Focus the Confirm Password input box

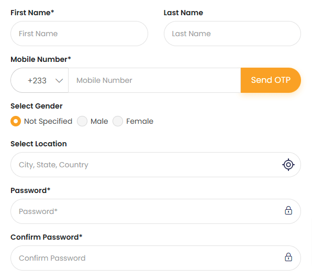click(x=155, y=258)
